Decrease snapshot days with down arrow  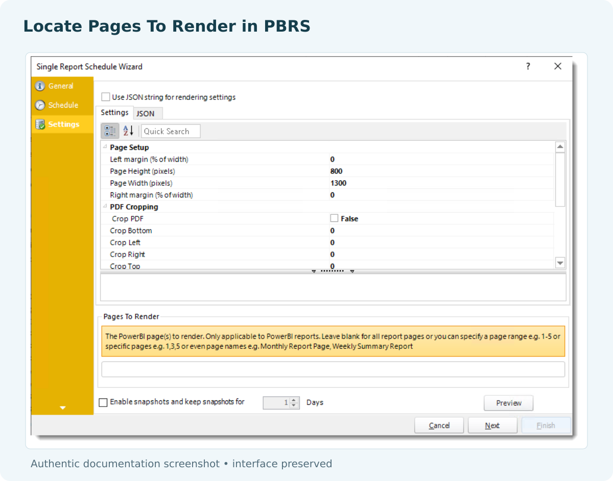294,406
